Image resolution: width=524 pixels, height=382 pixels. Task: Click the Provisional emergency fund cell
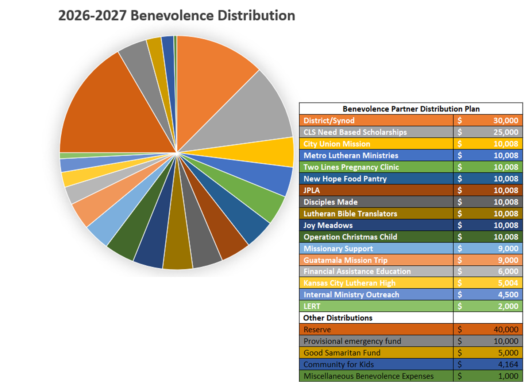(376, 341)
